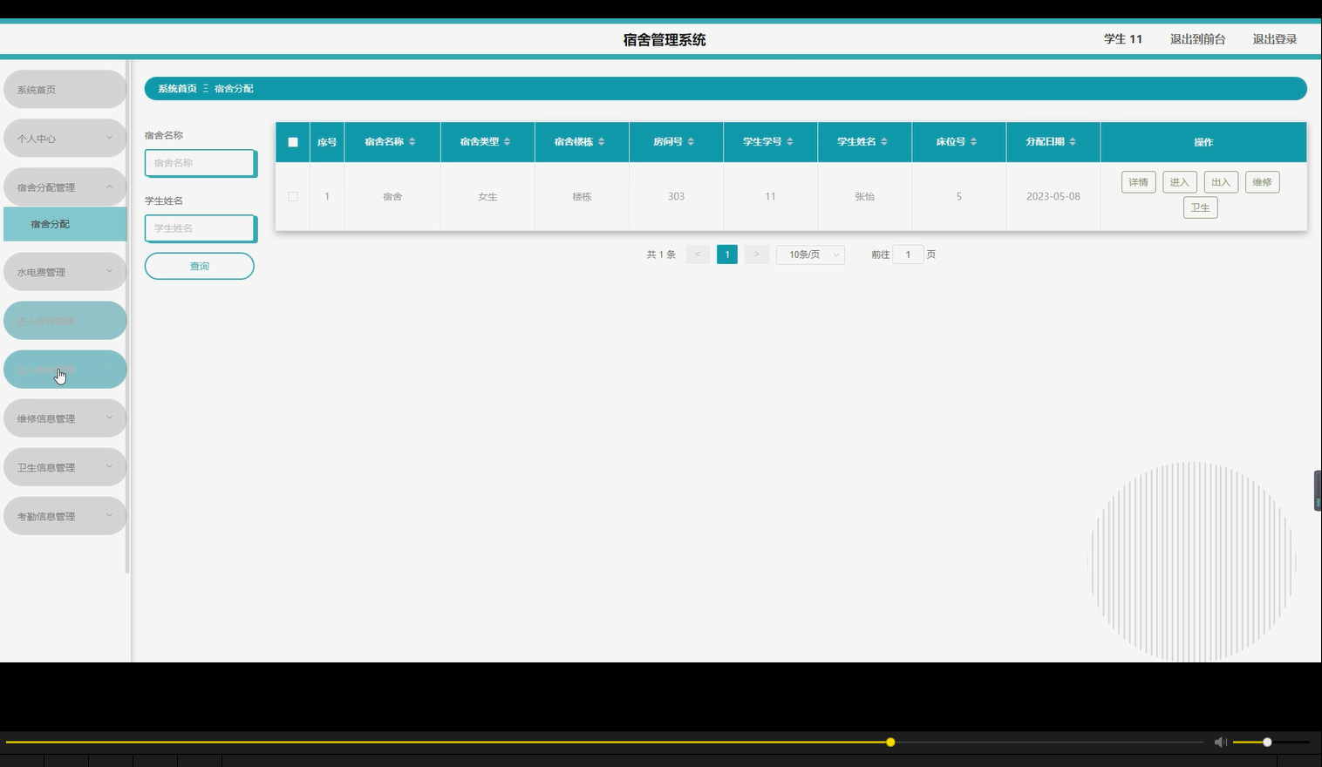The width and height of the screenshot is (1322, 767).
Task: Click the 进入 action button
Action: tap(1179, 182)
